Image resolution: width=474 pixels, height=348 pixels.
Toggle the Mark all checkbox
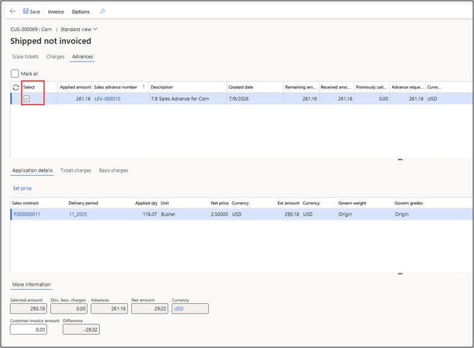tap(15, 74)
